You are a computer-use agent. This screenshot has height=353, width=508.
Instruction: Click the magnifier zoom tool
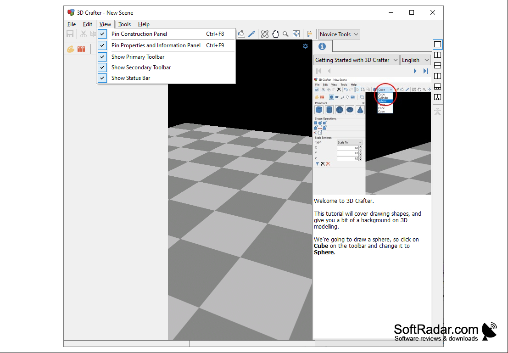285,34
